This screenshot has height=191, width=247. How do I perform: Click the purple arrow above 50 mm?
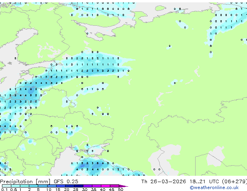coord(123,186)
